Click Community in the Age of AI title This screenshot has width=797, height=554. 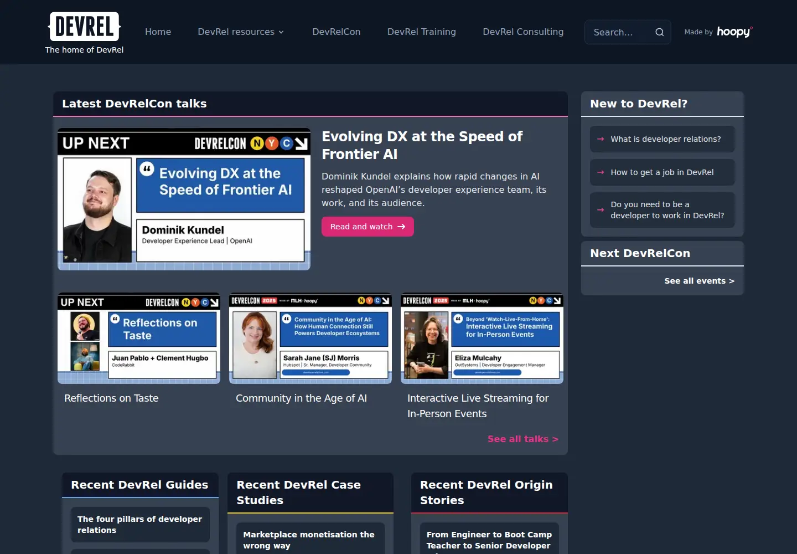point(301,398)
